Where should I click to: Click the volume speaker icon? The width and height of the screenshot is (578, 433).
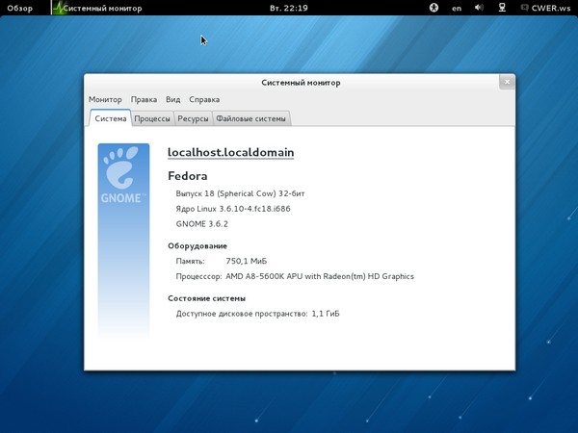tap(479, 8)
